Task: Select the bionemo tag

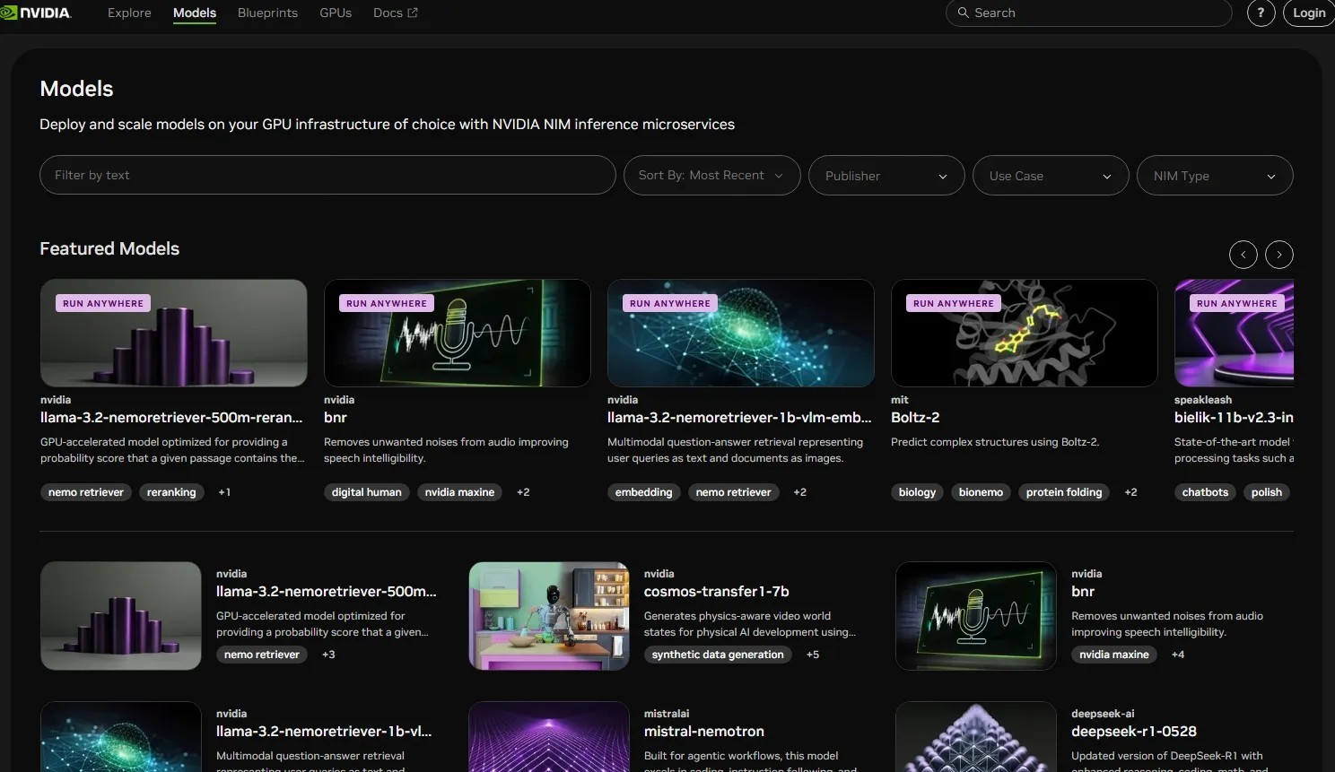Action: (981, 492)
